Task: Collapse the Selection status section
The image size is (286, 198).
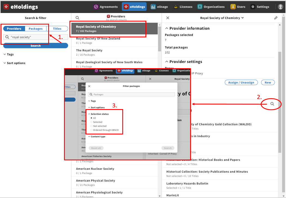Action: pos(99,114)
